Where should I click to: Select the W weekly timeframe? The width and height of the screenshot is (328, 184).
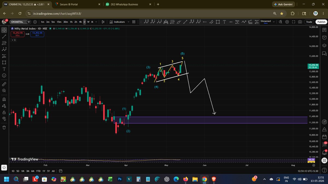(x=88, y=22)
